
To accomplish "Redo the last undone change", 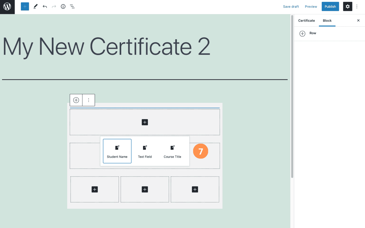I will (x=54, y=7).
